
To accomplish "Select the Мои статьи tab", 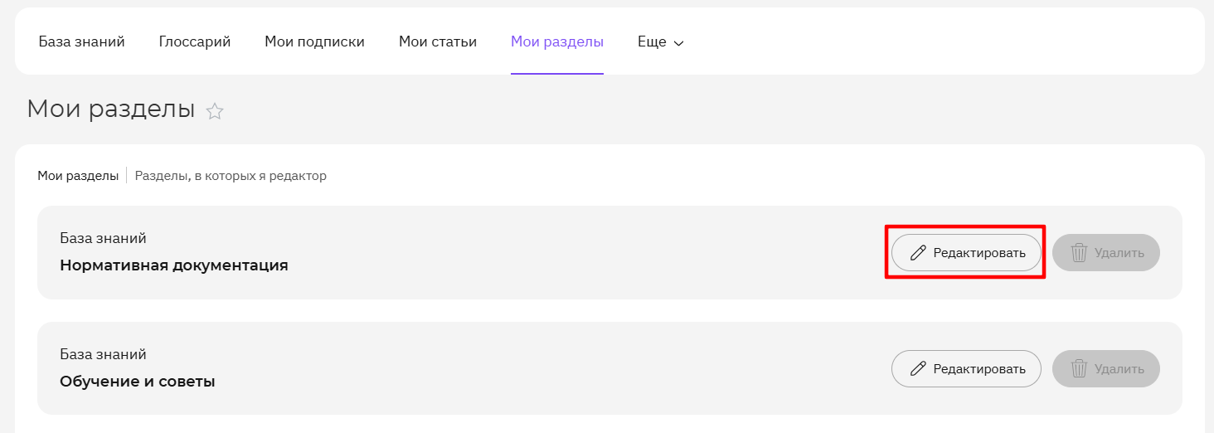I will pos(438,41).
